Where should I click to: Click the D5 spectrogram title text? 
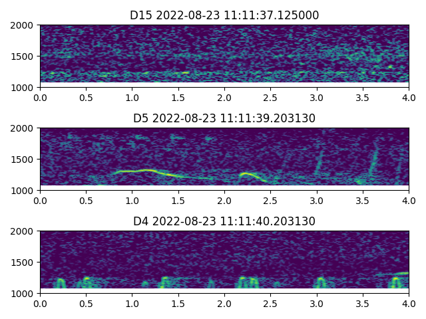tap(224, 118)
